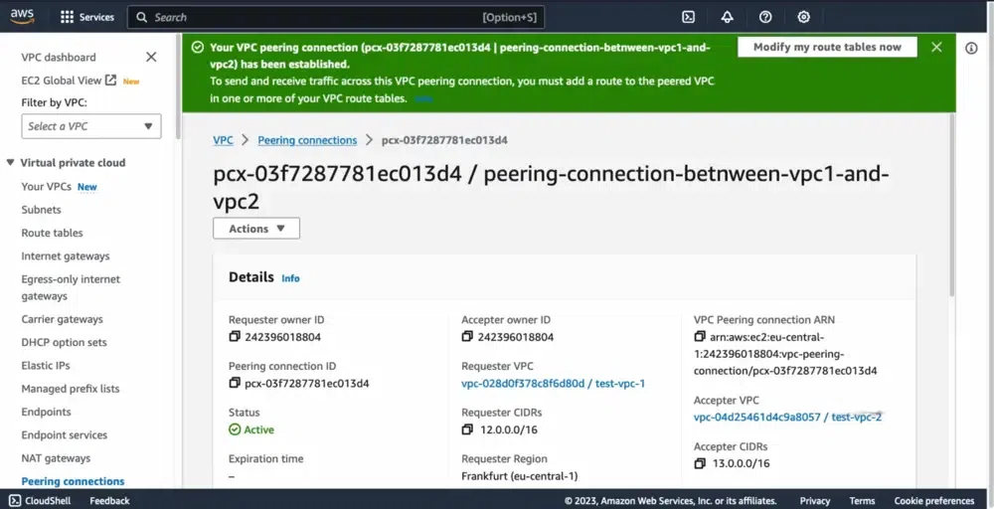
Task: Open the info panel icon
Action: pos(971,48)
